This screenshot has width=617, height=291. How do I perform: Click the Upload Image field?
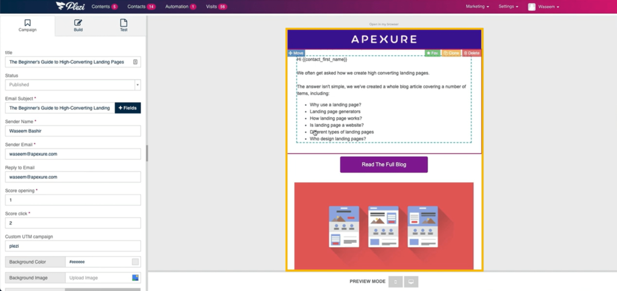click(98, 278)
